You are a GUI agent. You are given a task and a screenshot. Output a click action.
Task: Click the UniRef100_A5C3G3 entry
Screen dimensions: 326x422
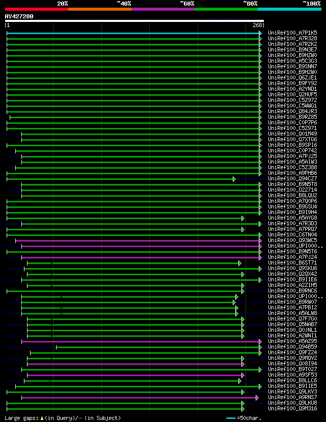[292, 61]
